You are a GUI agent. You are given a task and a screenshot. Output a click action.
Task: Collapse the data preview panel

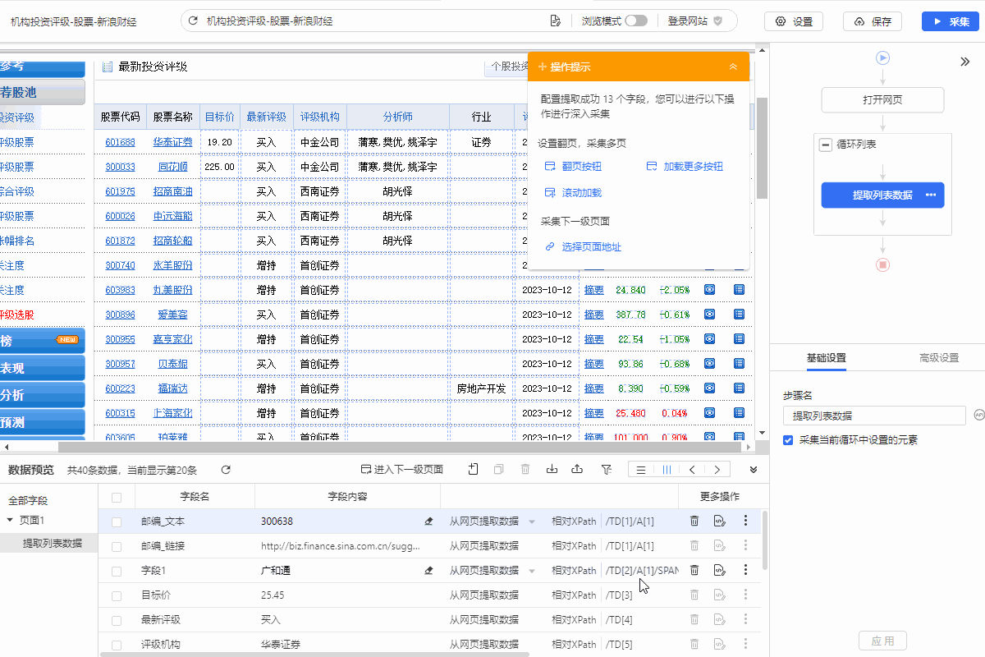[x=754, y=470]
